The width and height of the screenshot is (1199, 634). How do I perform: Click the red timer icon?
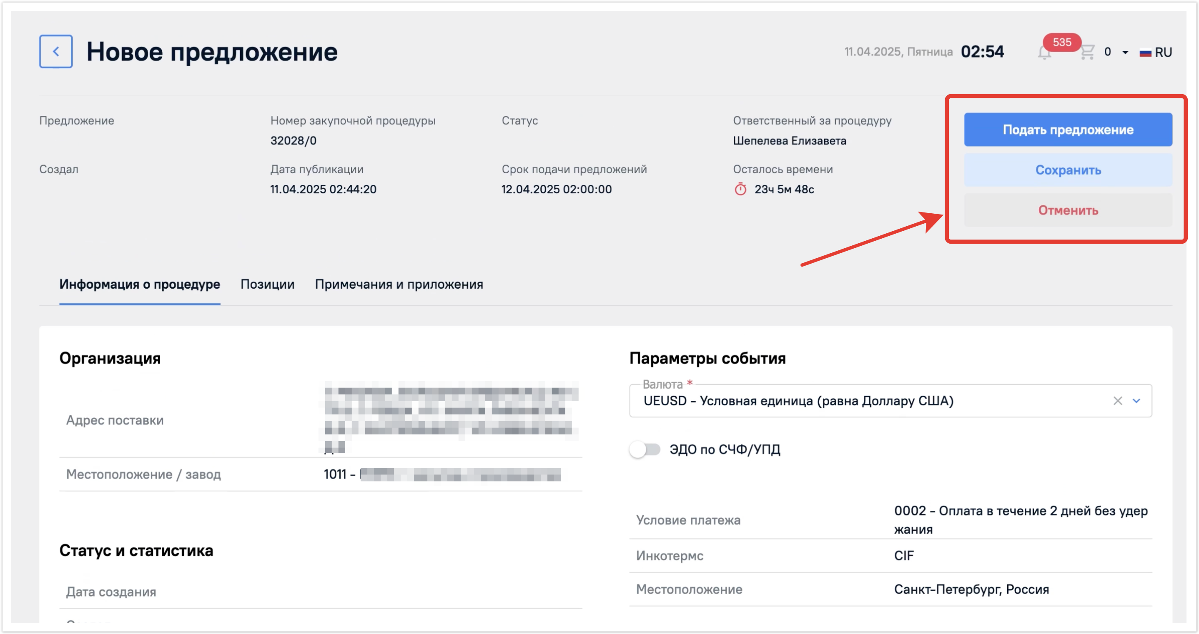(740, 189)
